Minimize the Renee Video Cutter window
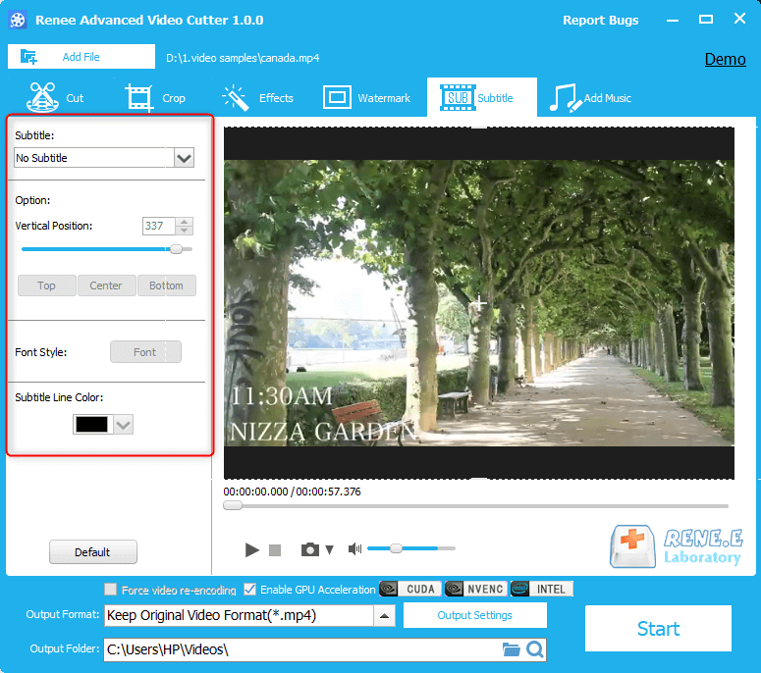Image resolution: width=761 pixels, height=673 pixels. (673, 20)
